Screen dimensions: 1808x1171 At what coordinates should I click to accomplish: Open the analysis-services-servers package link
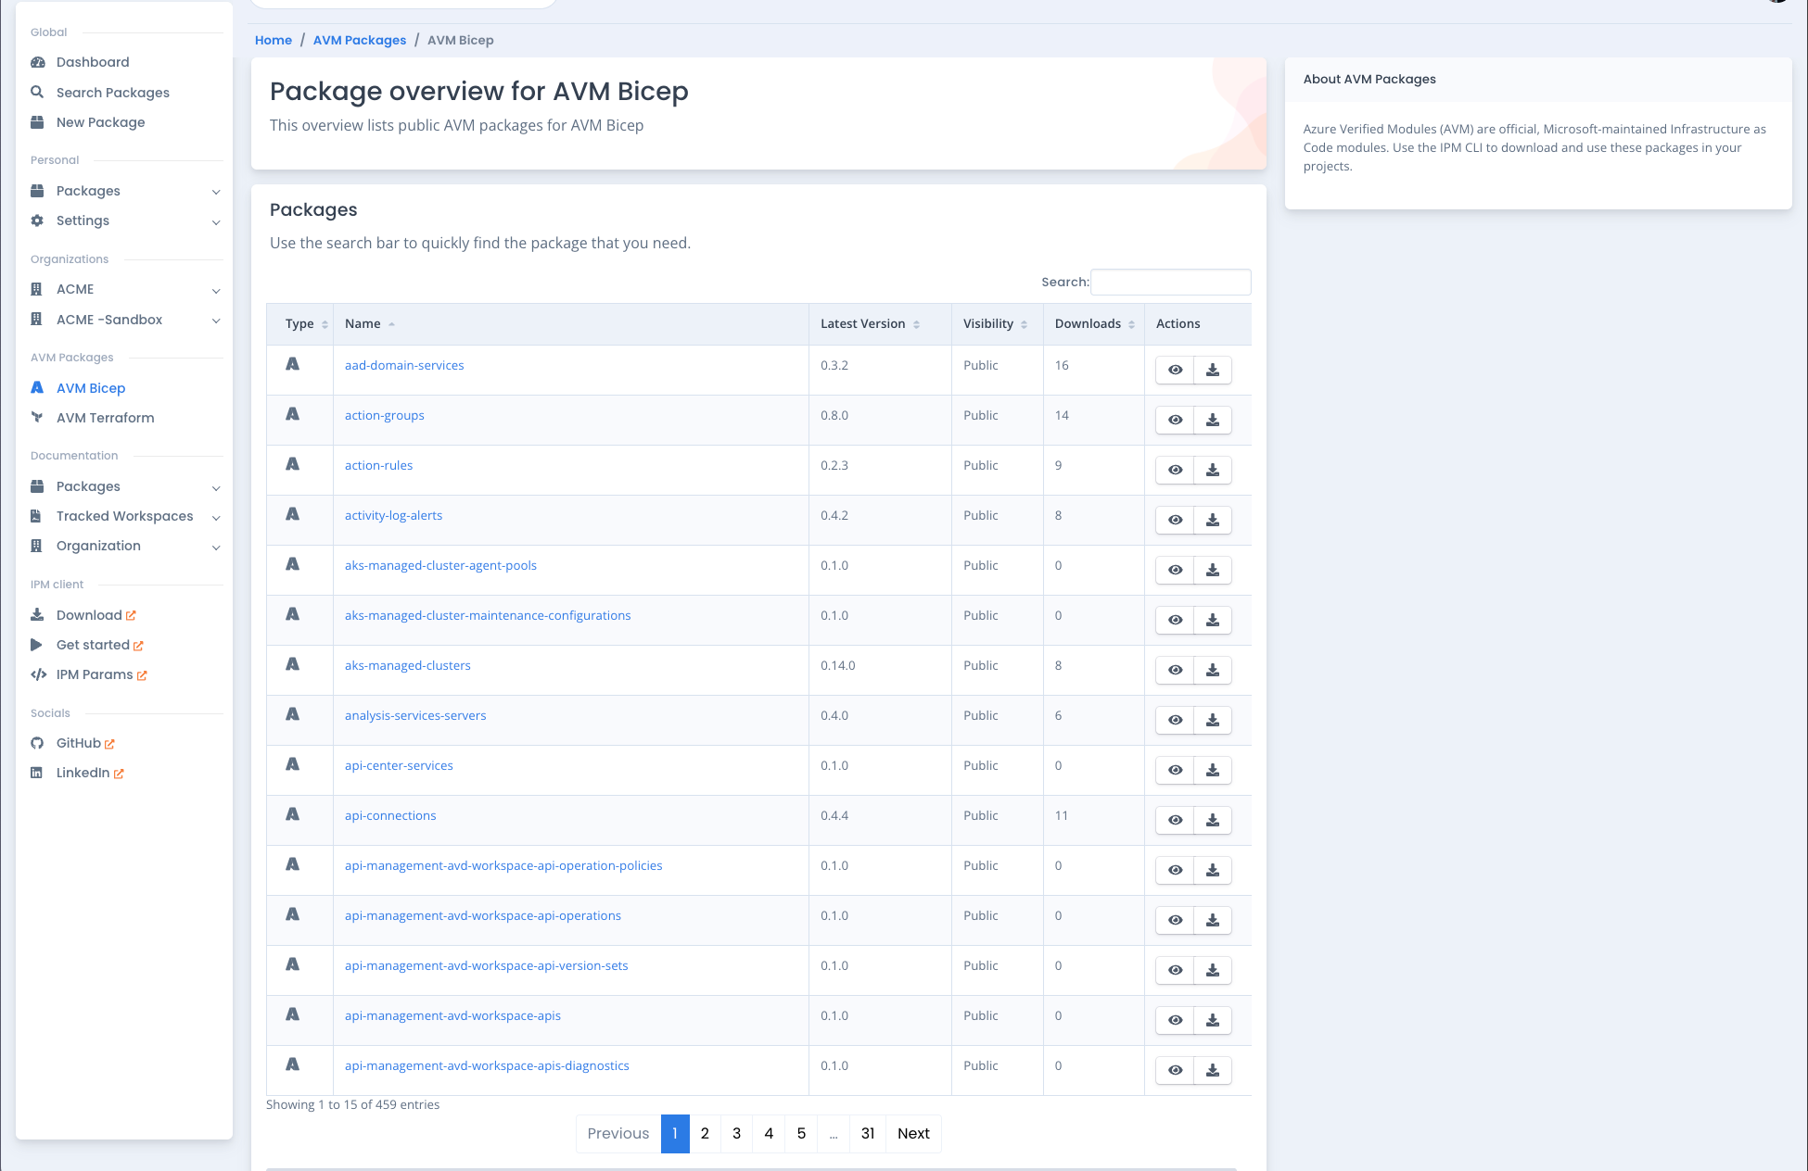(x=415, y=715)
